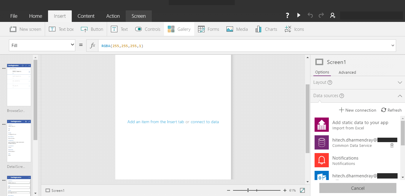Click the connect to data link
405x196 pixels.
click(x=205, y=122)
